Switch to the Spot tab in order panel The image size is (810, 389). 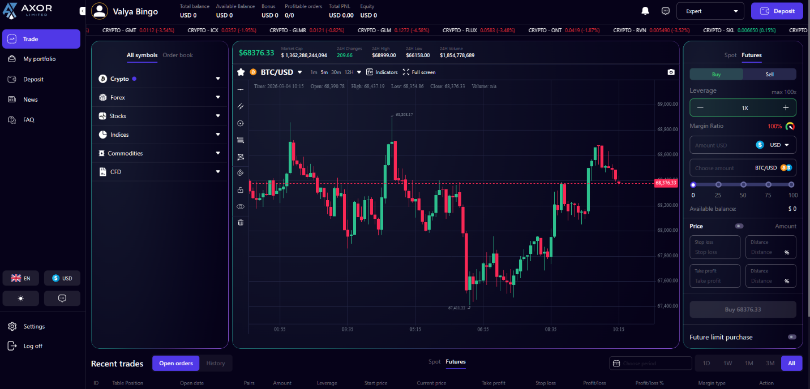click(x=730, y=55)
